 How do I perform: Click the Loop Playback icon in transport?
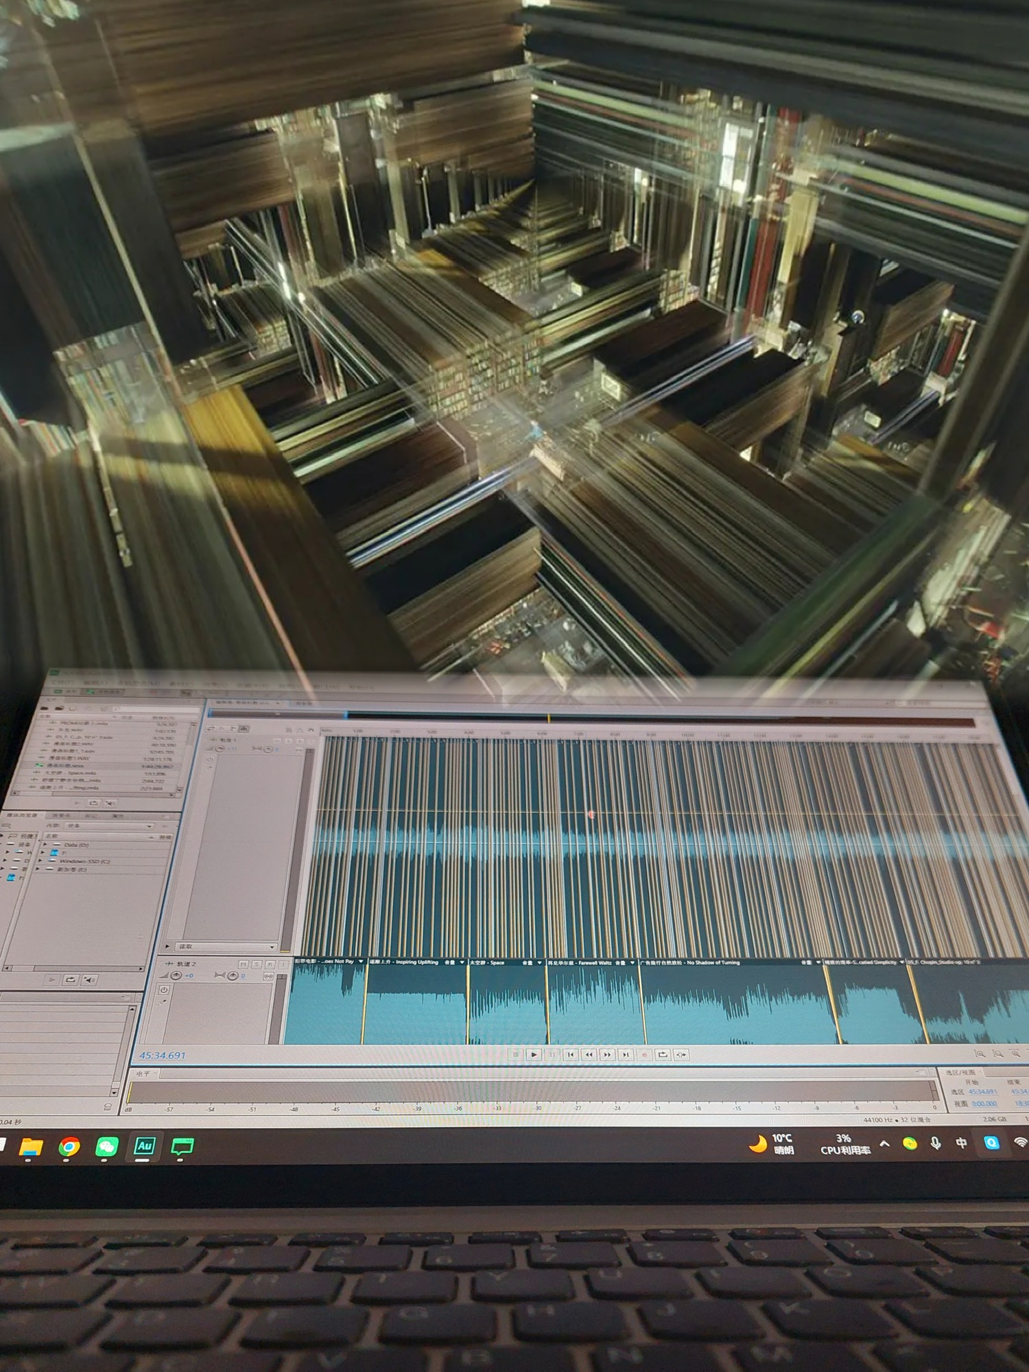(663, 1054)
